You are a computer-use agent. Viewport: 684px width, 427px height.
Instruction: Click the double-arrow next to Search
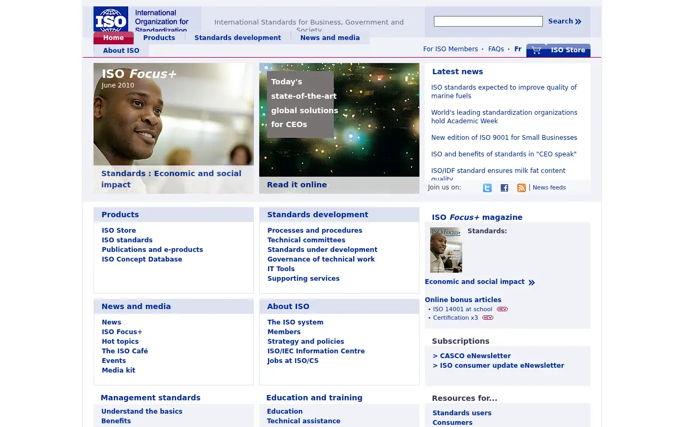(x=578, y=21)
